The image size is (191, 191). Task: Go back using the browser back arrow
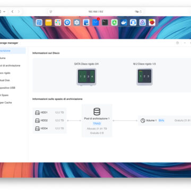click(x=12, y=12)
